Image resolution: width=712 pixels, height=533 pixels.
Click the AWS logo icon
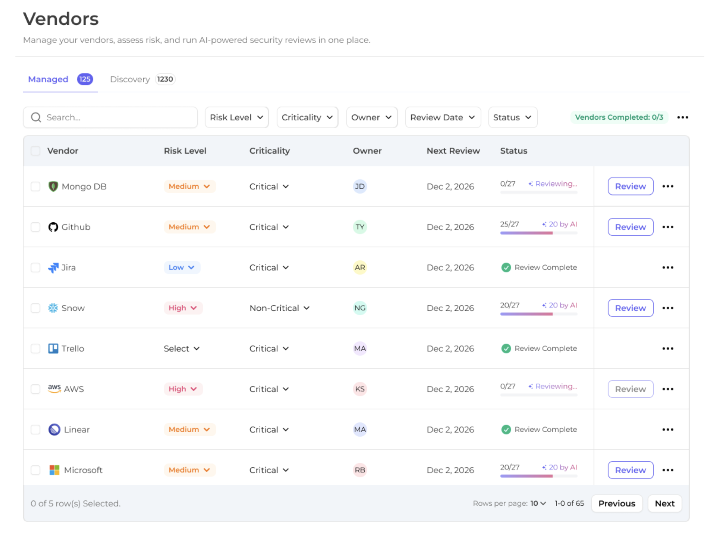click(x=54, y=388)
